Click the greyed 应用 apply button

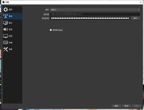[x=137, y=106]
